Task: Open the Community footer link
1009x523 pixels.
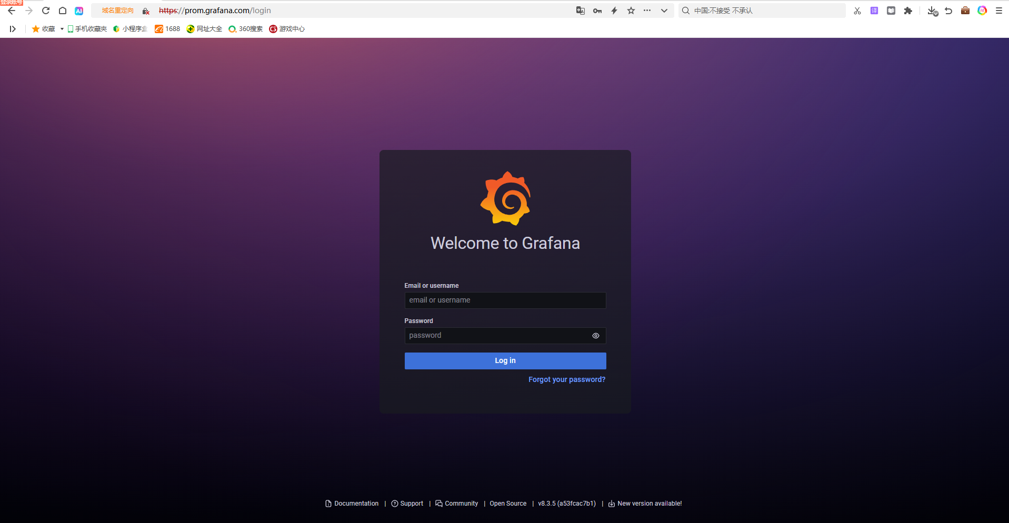Action: click(457, 504)
